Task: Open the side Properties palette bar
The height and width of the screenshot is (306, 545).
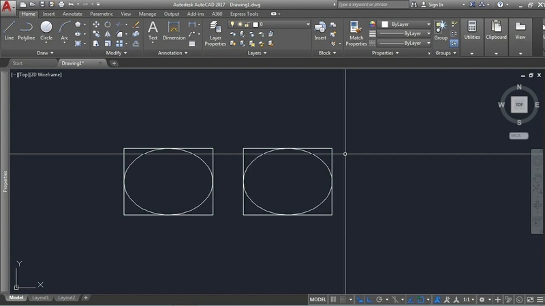Action: (x=5, y=181)
